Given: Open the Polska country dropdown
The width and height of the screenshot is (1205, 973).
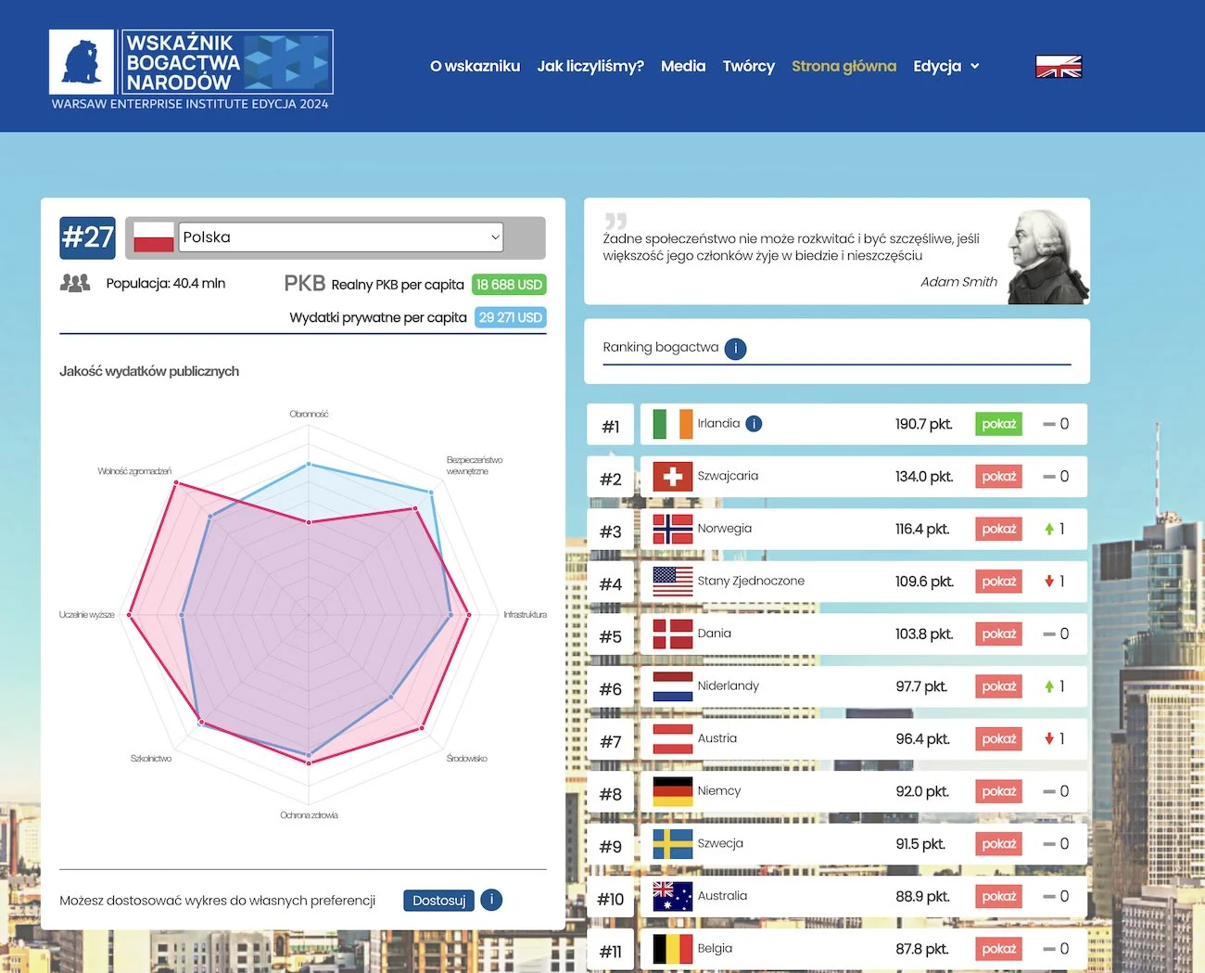Looking at the screenshot, I should 340,237.
